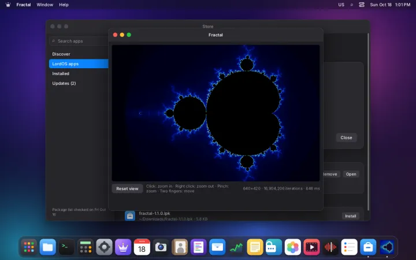Open Contacts book icon in dock
The width and height of the screenshot is (416, 260).
(180, 247)
